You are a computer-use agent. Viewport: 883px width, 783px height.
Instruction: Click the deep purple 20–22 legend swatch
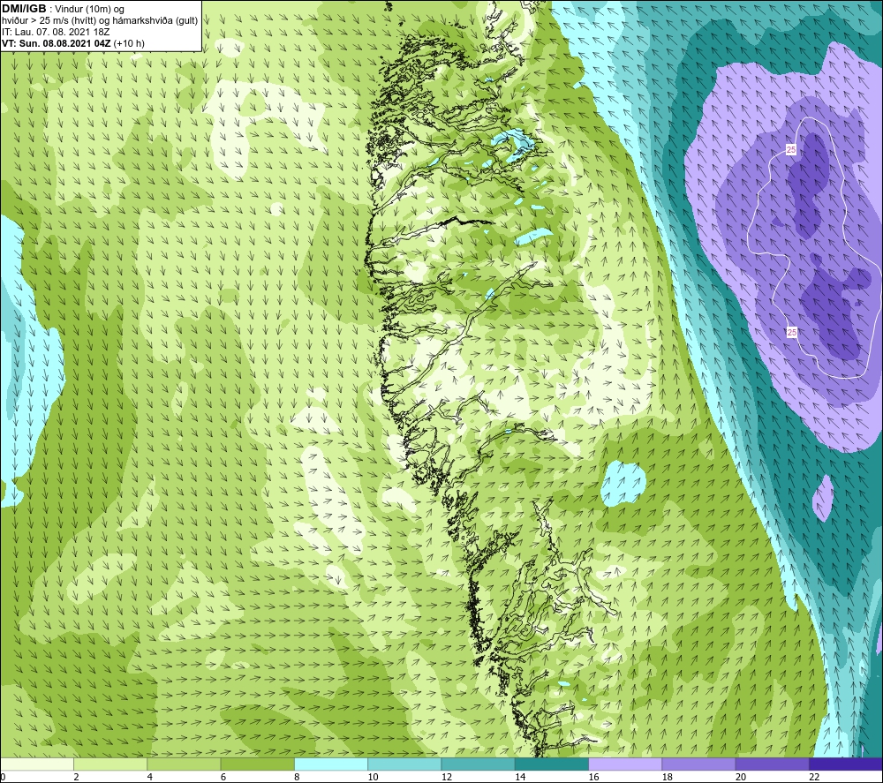(x=773, y=764)
